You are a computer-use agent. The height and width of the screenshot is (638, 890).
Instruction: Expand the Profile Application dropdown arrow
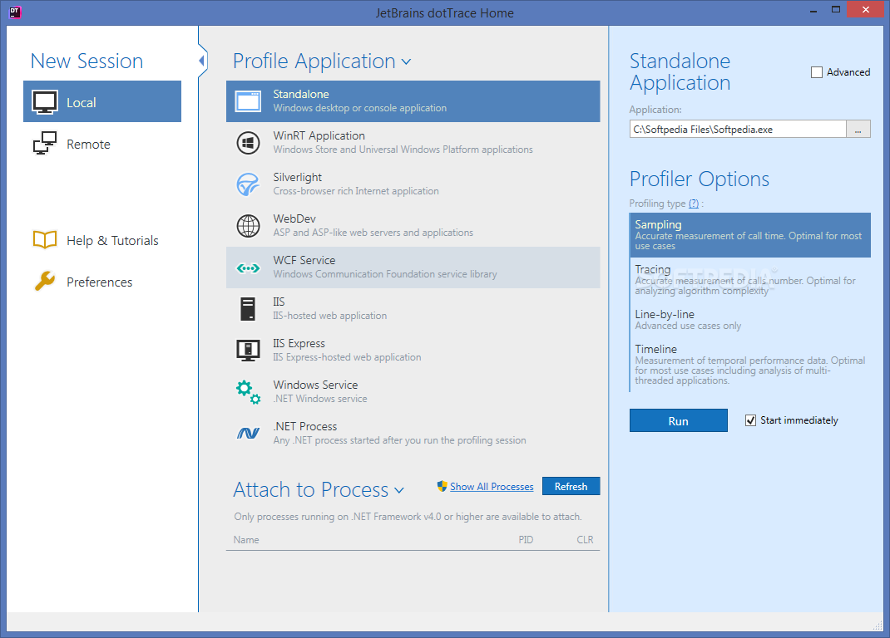[x=407, y=61]
